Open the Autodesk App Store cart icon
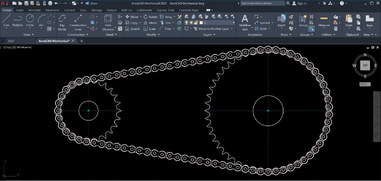This screenshot has height=181, width=381. click(324, 3)
